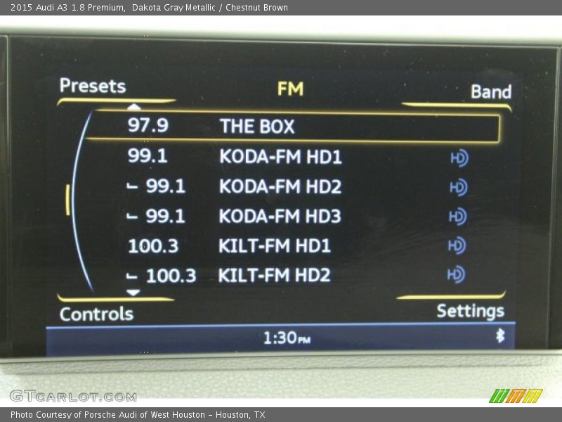Open the Presets menu
562x422 pixels.
tap(93, 86)
